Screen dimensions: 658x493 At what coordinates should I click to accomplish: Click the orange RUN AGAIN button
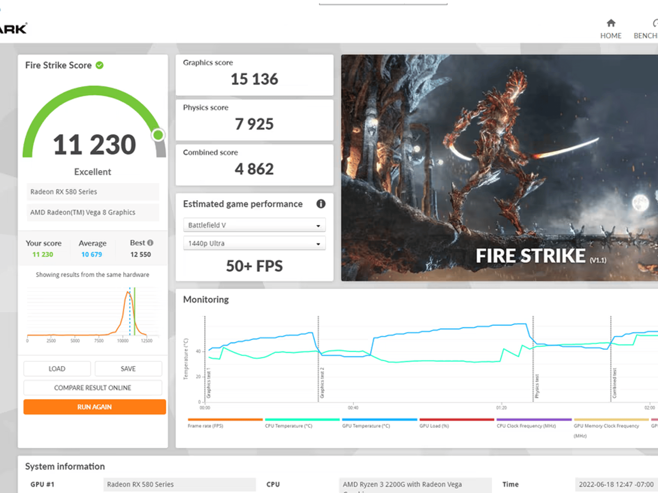click(x=94, y=407)
